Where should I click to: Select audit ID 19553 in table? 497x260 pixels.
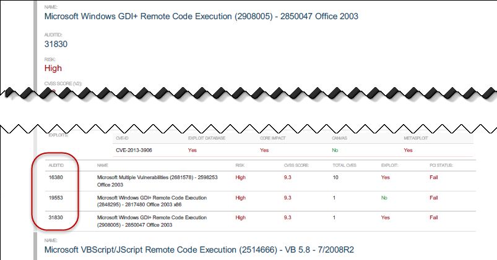point(56,198)
